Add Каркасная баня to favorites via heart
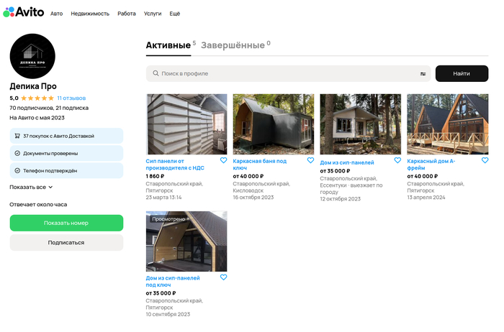The height and width of the screenshot is (332, 504). point(310,160)
